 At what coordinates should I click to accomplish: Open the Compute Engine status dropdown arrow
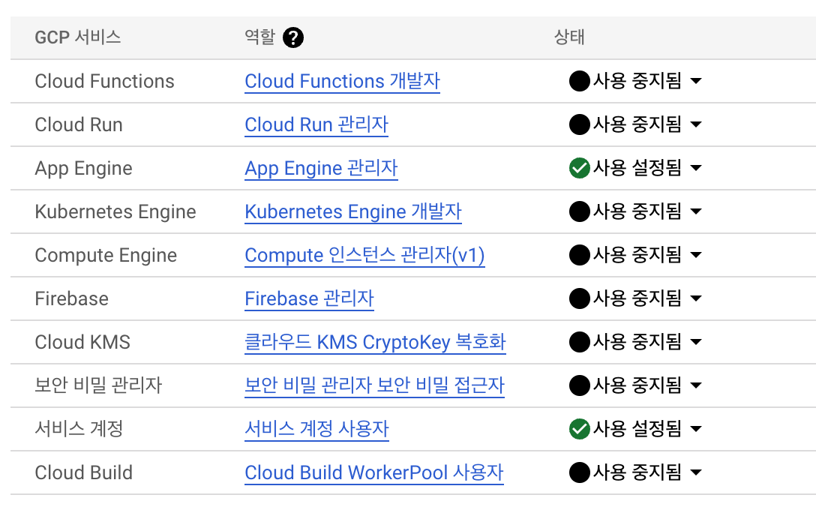click(696, 254)
